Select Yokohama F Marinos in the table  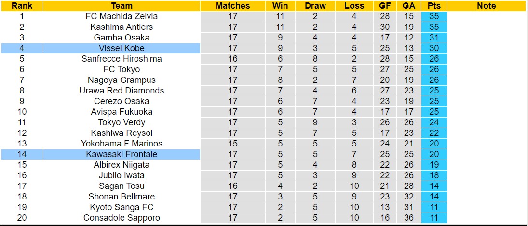point(122,144)
